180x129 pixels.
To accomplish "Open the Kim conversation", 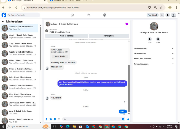I will pos(20,96).
